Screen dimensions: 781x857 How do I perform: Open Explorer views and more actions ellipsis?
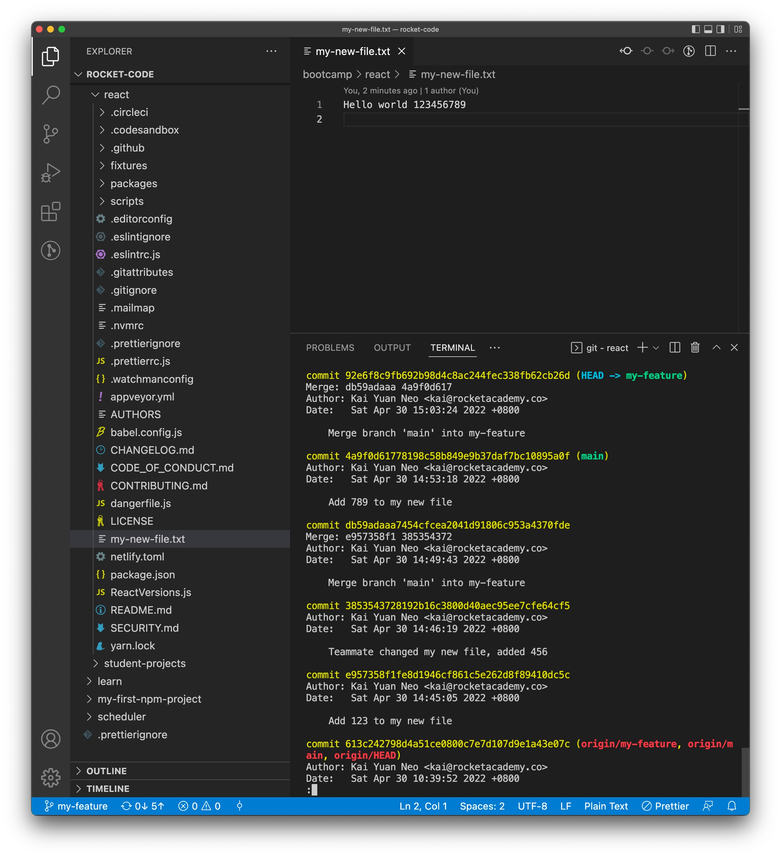coord(271,52)
